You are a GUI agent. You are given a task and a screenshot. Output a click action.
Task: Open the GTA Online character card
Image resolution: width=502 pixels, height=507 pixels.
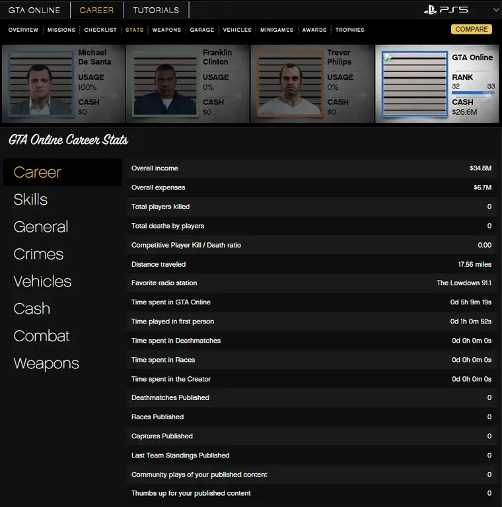coord(438,84)
